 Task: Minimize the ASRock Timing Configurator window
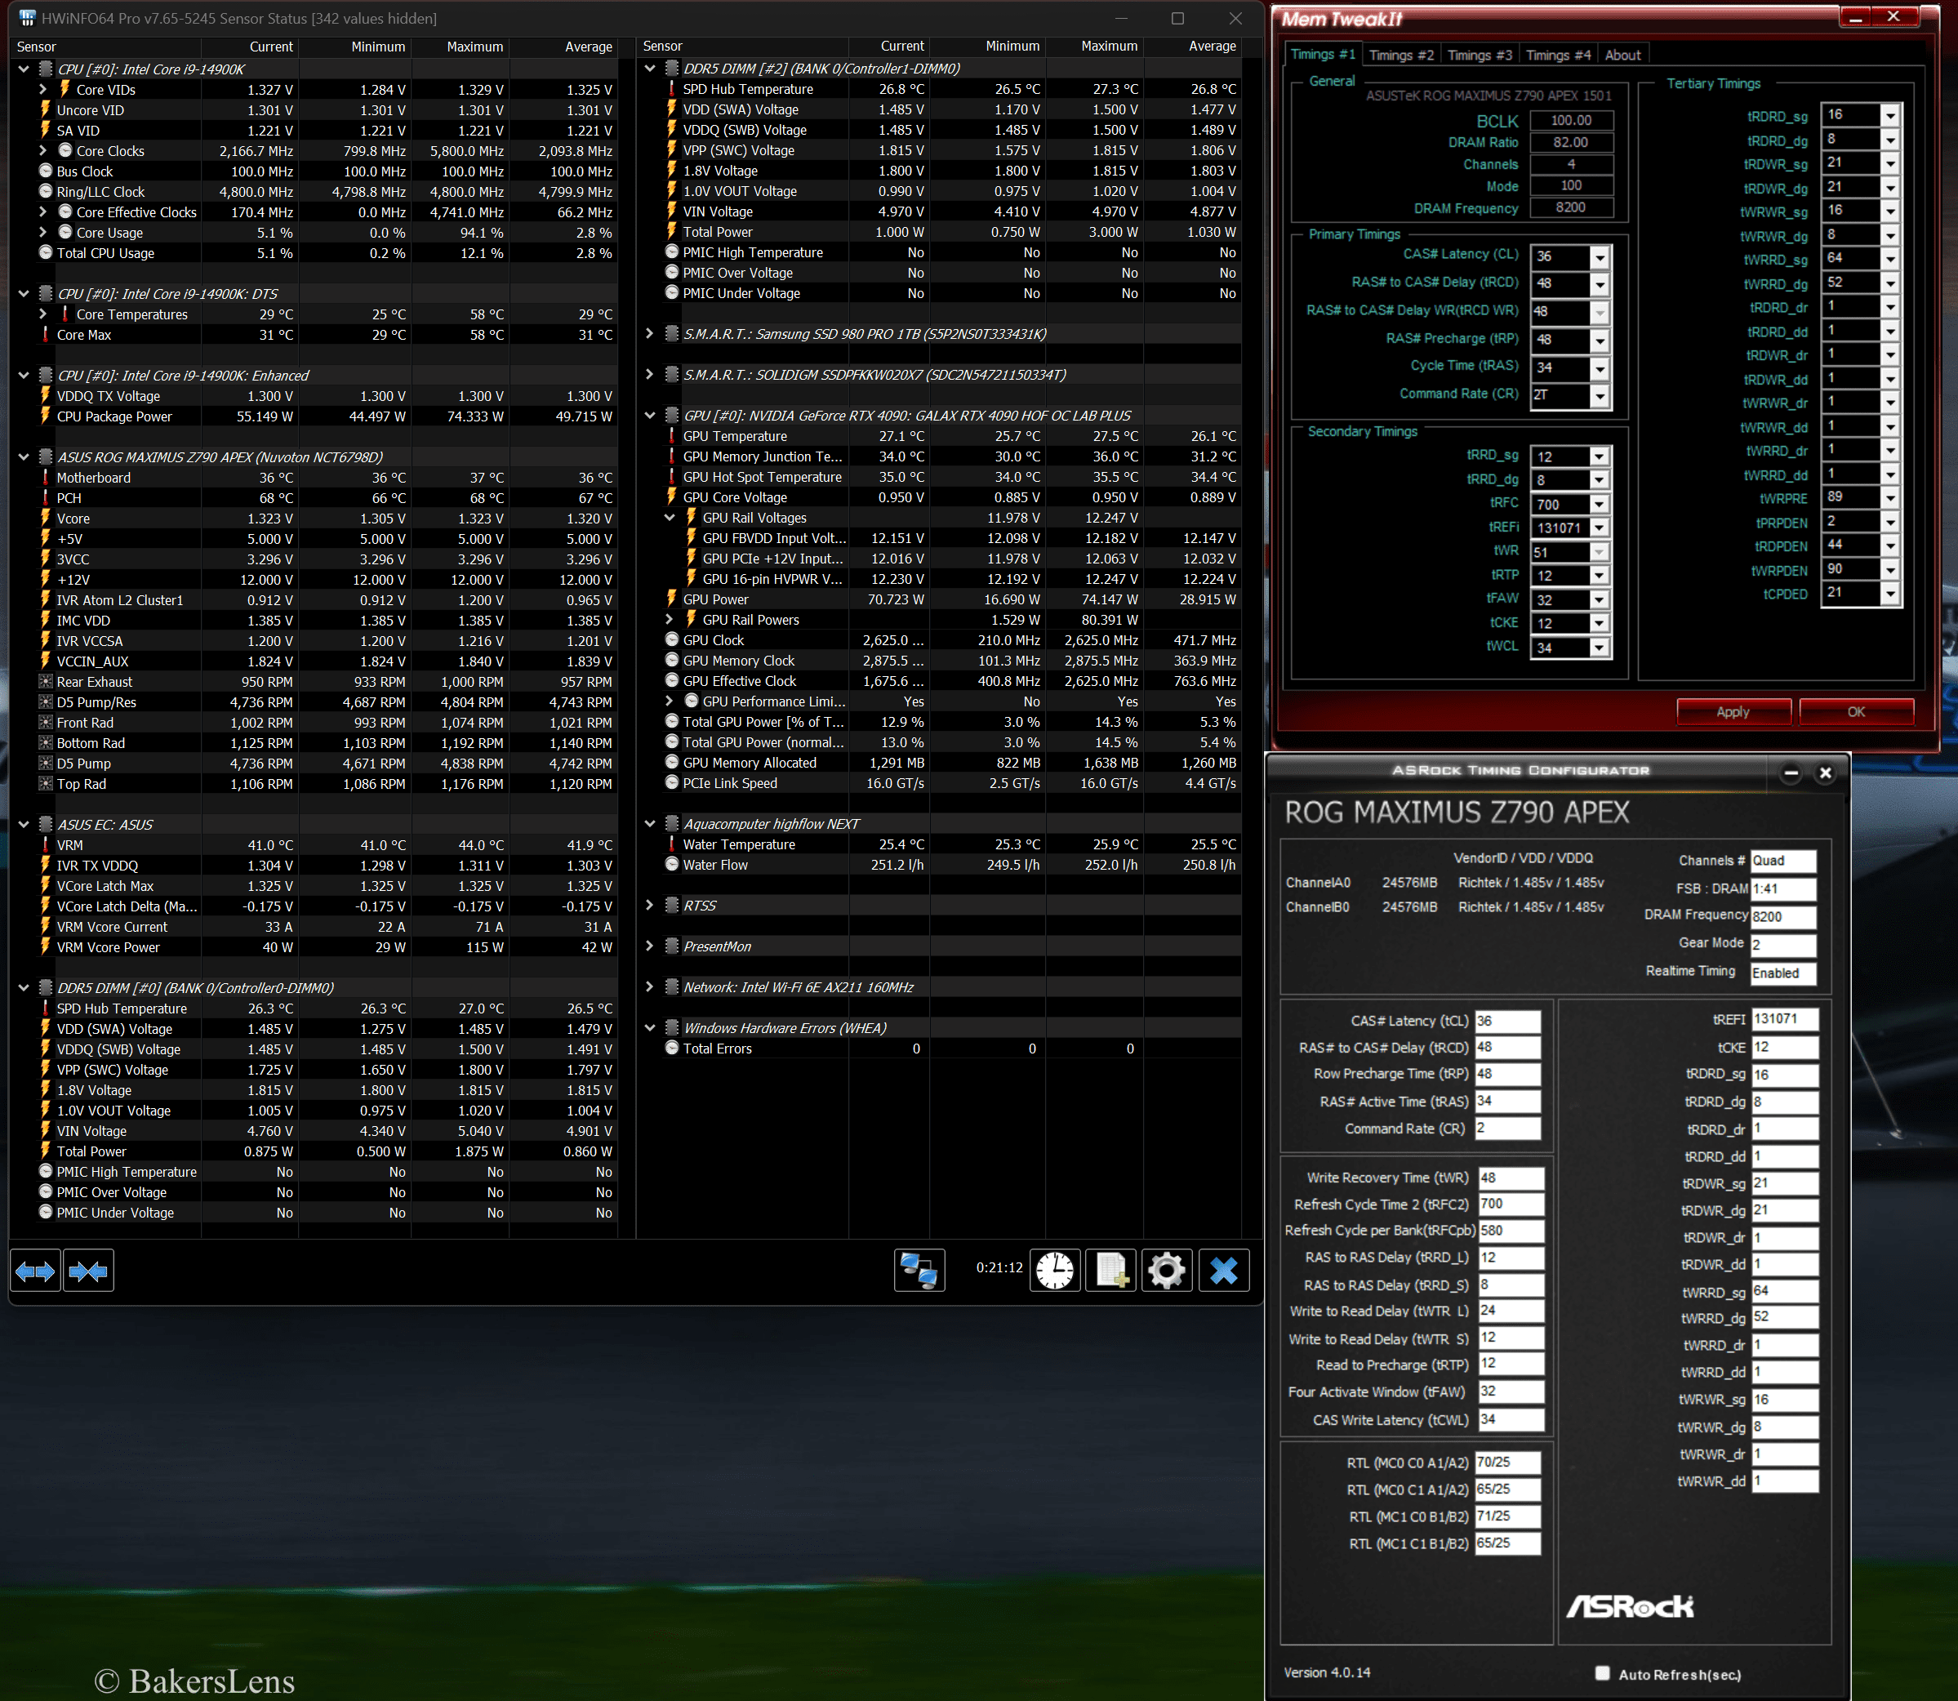coord(1790,773)
